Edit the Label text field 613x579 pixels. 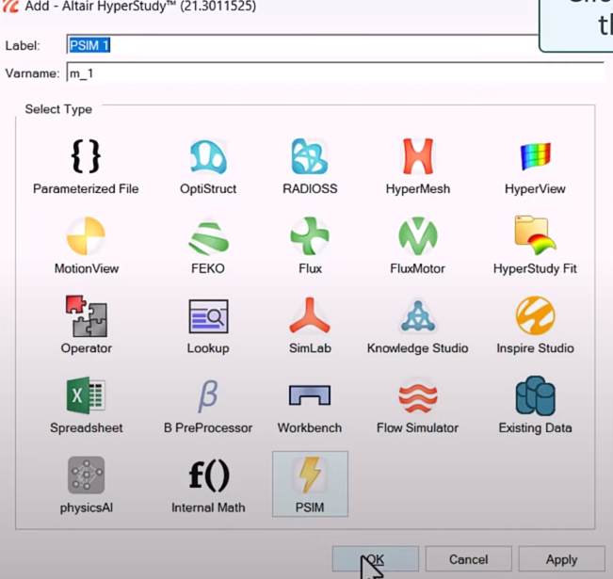click(x=302, y=45)
